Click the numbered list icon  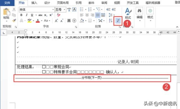[90, 9]
